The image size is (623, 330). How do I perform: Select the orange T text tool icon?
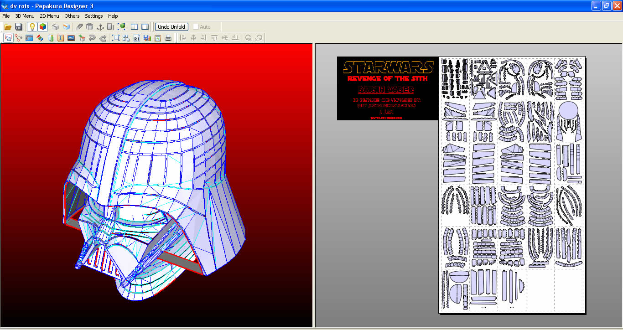coord(61,38)
